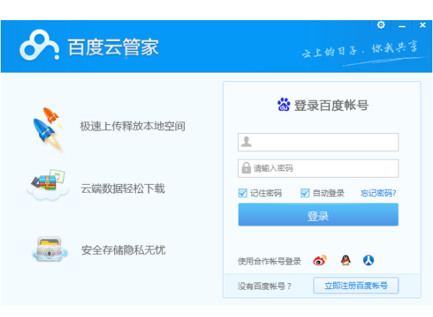Click the 极速上传释放本地空间 text
Viewport: 433px width, 317px height.
[x=132, y=127]
